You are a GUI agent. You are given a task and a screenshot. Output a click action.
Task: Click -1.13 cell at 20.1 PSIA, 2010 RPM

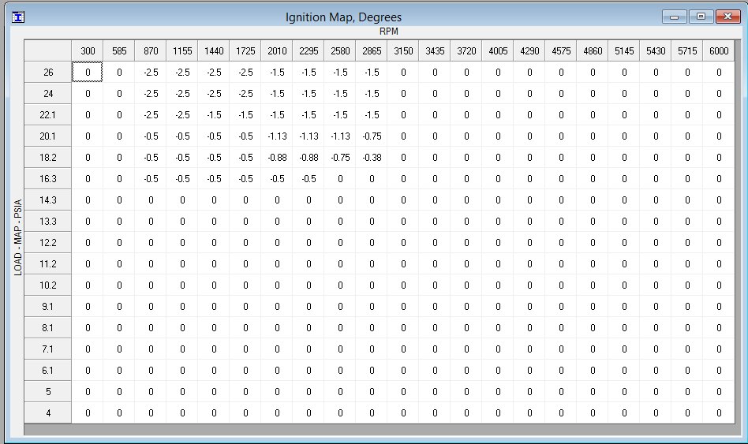coord(277,136)
